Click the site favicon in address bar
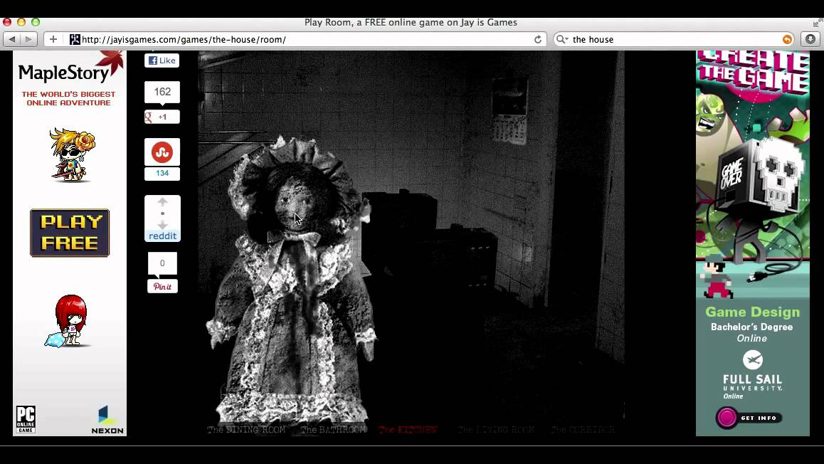824x464 pixels. (75, 39)
